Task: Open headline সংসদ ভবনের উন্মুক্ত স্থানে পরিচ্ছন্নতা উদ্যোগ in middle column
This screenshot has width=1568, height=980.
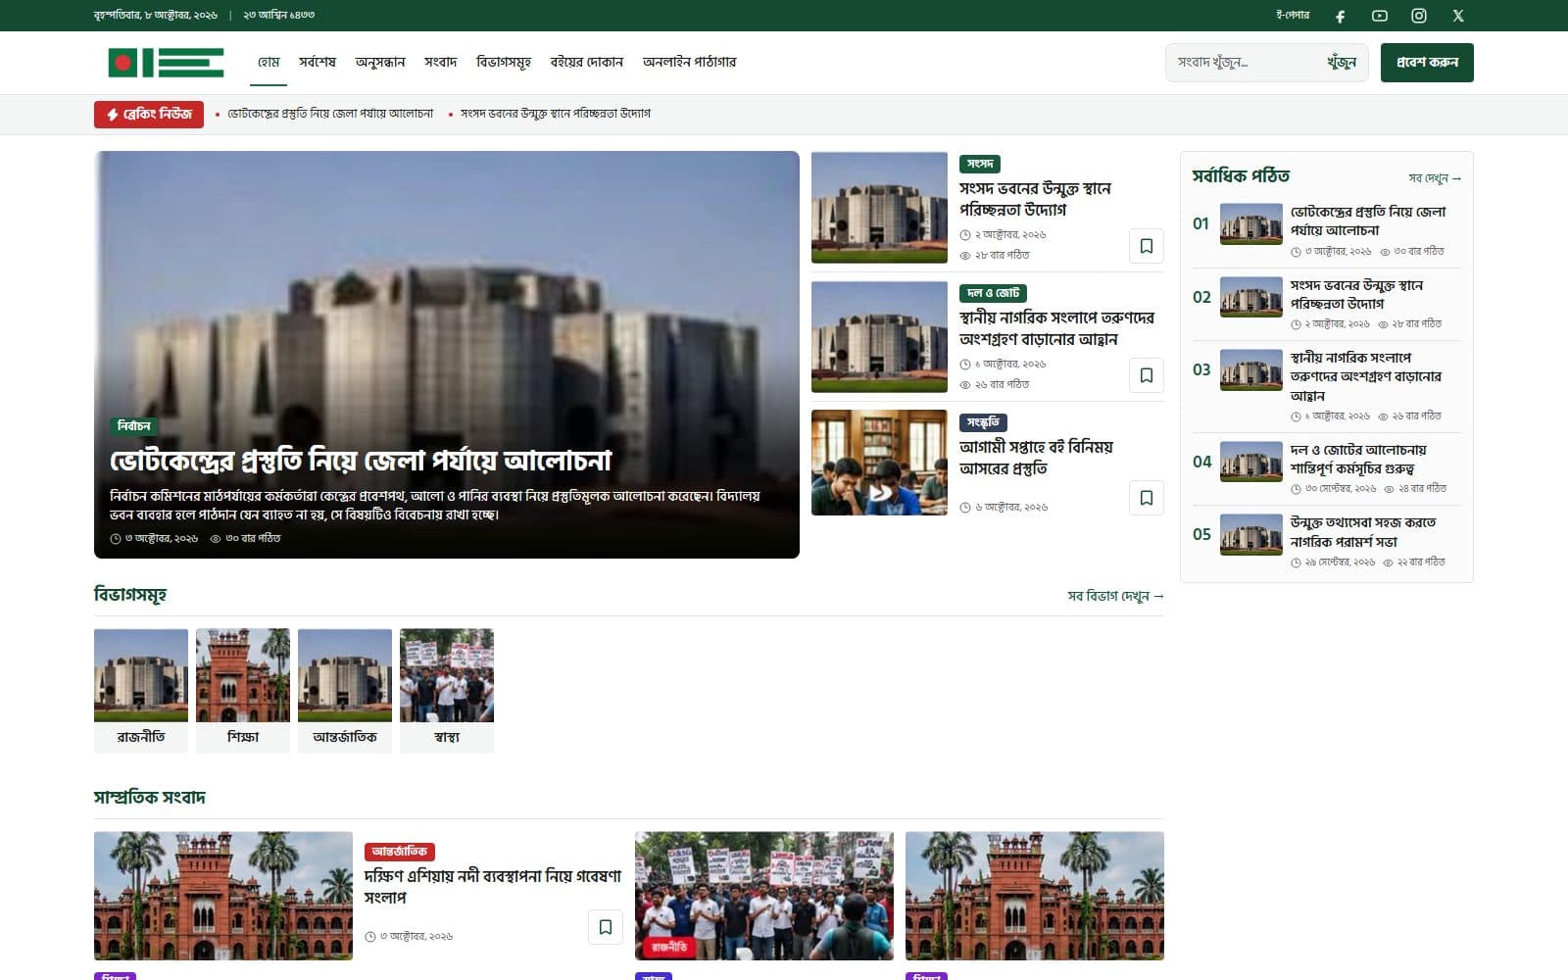Action: tap(1035, 199)
